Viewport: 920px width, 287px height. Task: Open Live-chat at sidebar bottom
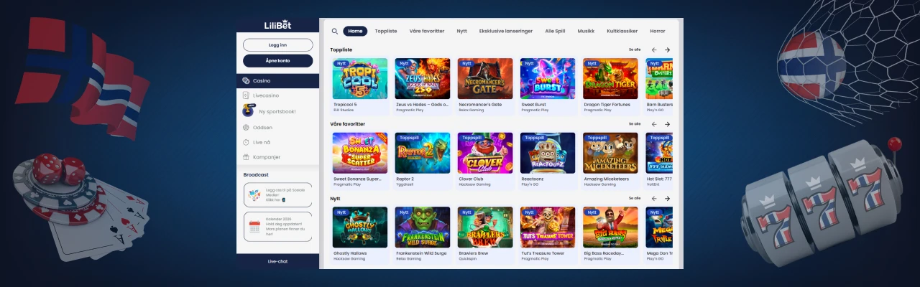(277, 261)
